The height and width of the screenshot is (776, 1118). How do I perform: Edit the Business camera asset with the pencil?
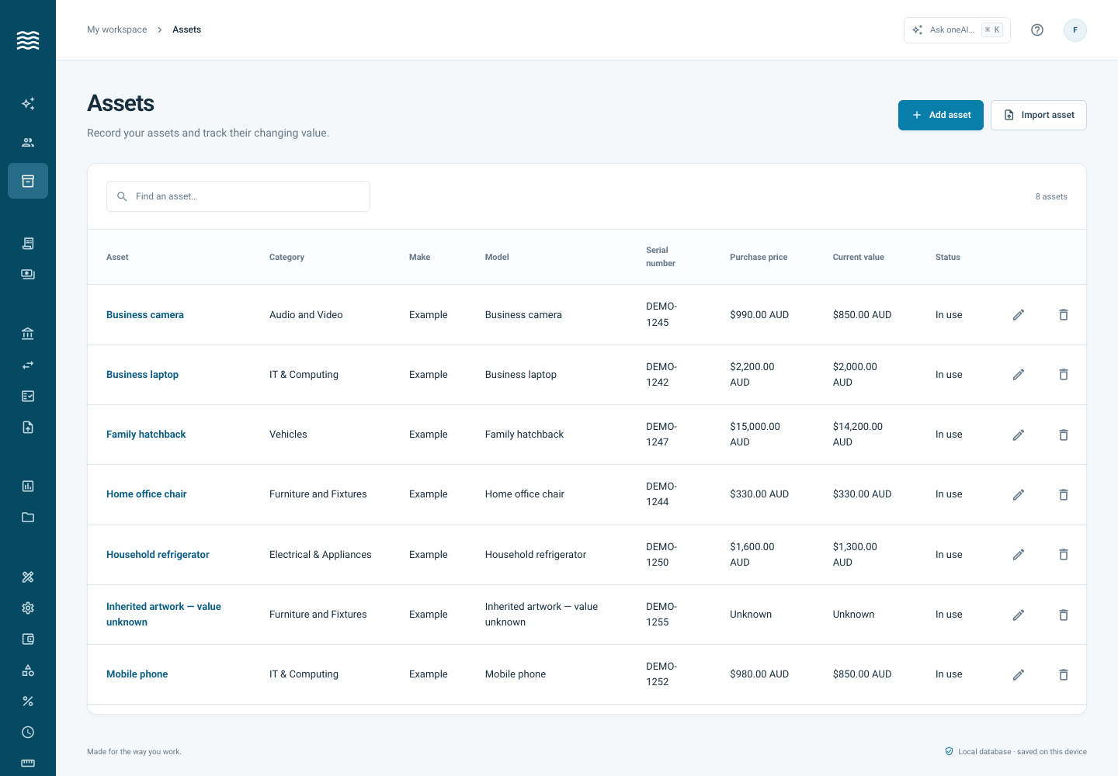[x=1019, y=315]
